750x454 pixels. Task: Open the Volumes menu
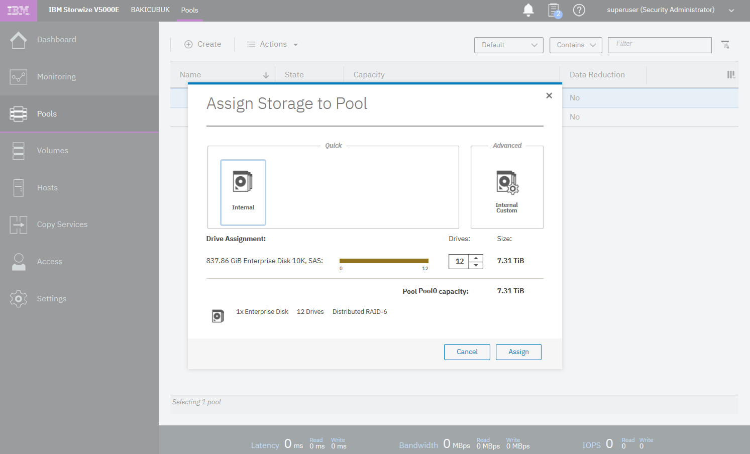click(53, 151)
